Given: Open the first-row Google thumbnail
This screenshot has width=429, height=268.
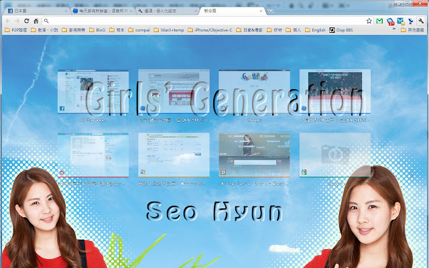Looking at the screenshot, I should pos(255,91).
